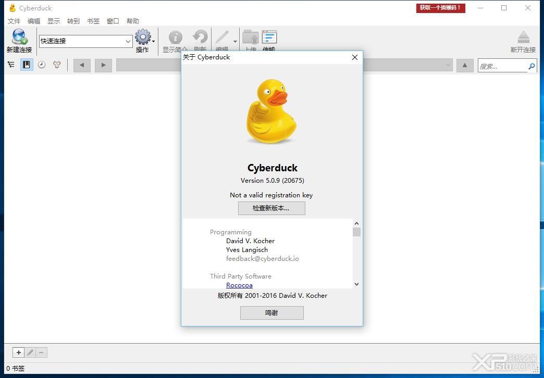544x378 pixels.
Task: Show the Bonjour view icon
Action: point(57,65)
